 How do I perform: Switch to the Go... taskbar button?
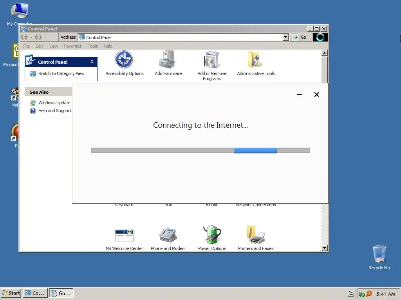click(x=61, y=293)
